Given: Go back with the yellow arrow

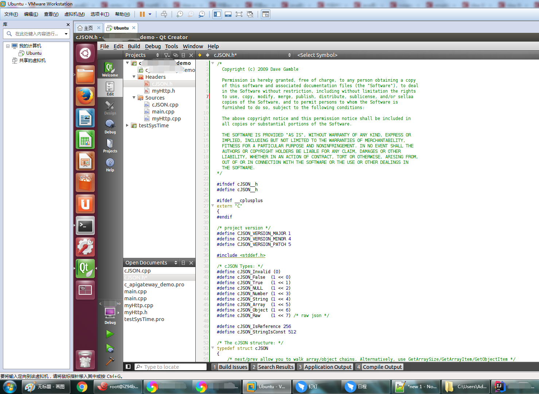Looking at the screenshot, I should [x=199, y=55].
